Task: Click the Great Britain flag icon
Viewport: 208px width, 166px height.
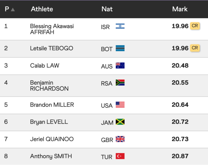Action: pos(120,139)
